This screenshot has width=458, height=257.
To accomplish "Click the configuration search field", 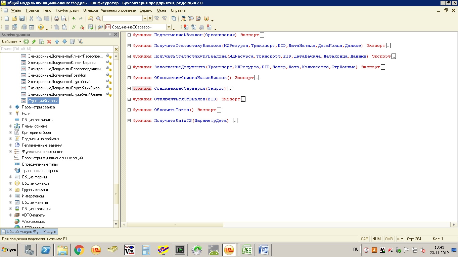I will [57, 49].
